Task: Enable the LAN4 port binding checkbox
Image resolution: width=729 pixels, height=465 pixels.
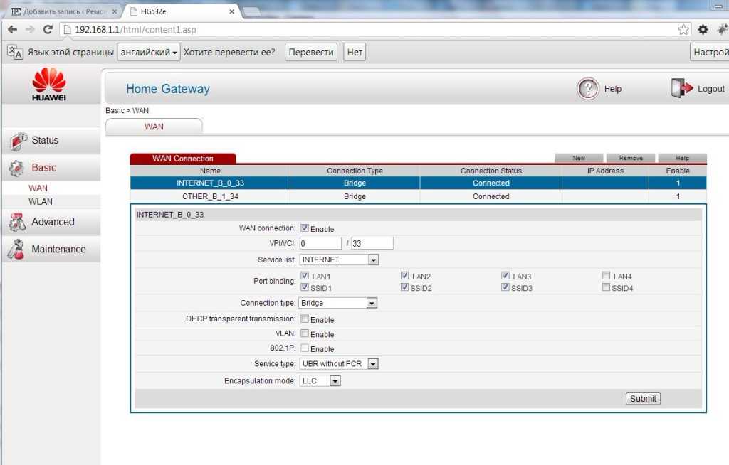Action: click(606, 276)
